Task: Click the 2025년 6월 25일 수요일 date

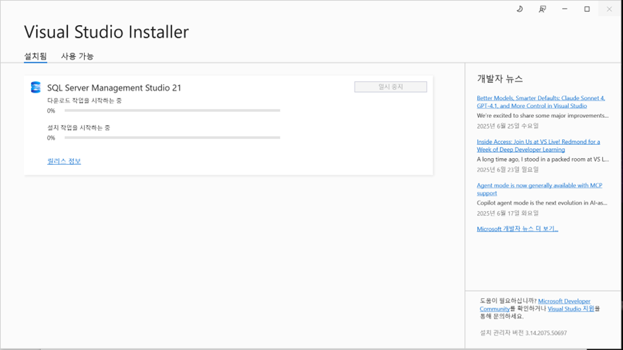Action: [508, 126]
